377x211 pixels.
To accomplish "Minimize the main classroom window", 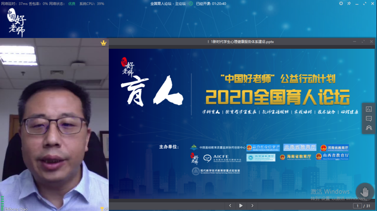I will (357, 3).
